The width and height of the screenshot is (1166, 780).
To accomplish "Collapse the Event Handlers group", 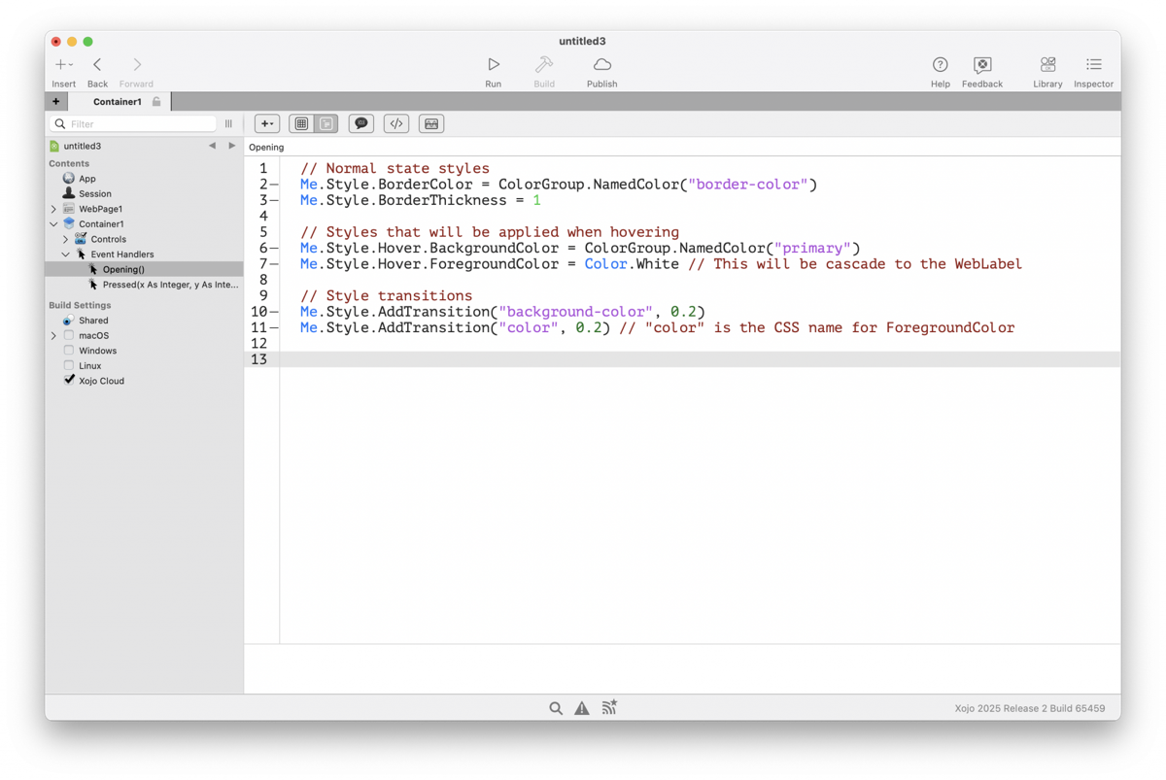I will coord(65,254).
